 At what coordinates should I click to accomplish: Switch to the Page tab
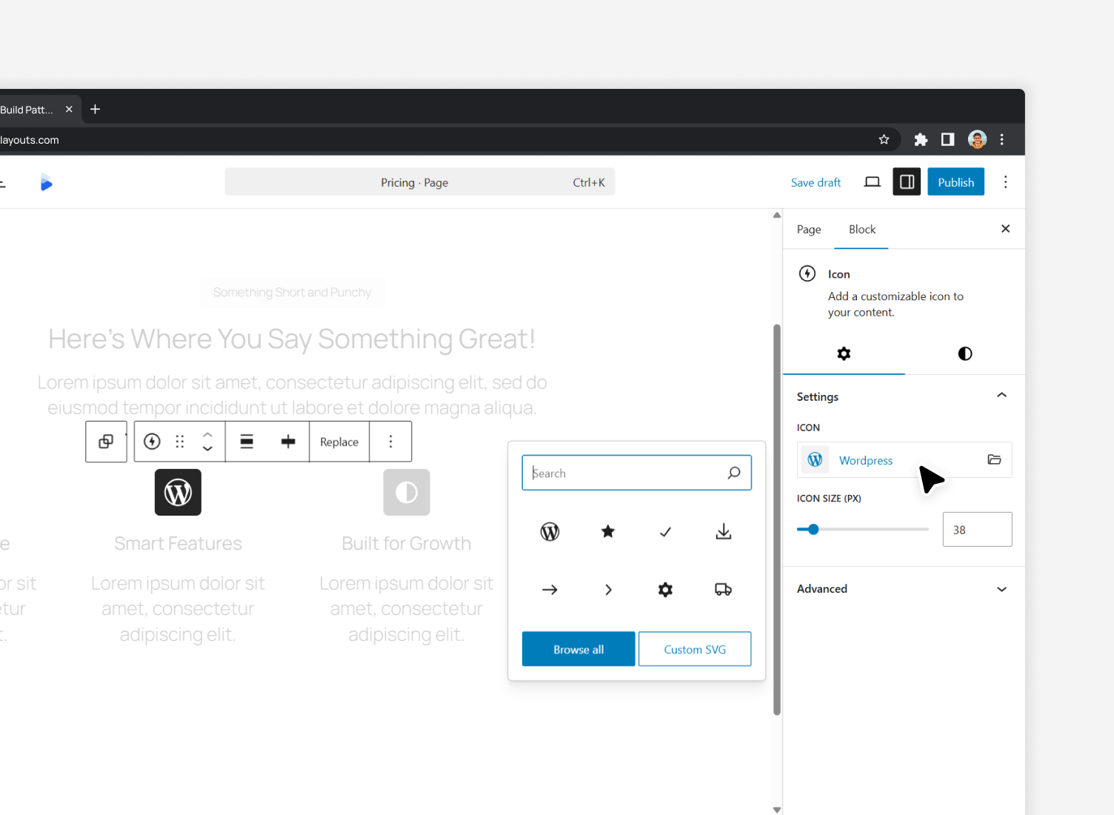809,230
